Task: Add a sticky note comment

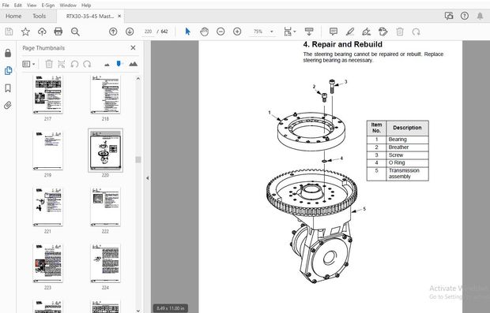Action: point(334,32)
